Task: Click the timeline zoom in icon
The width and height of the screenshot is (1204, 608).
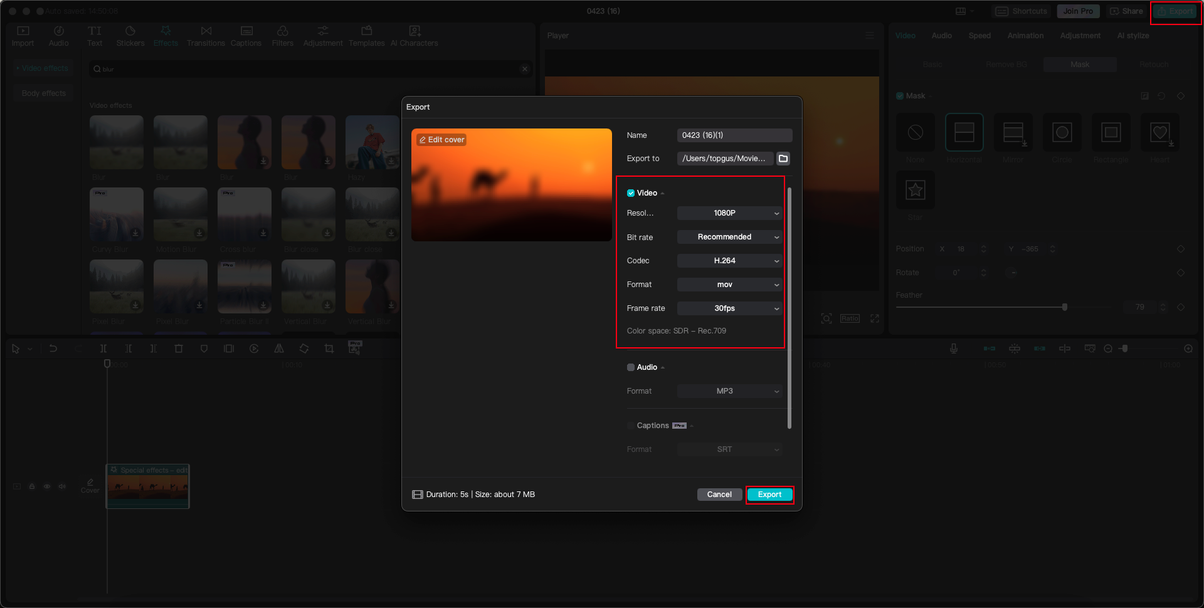Action: pos(1188,349)
